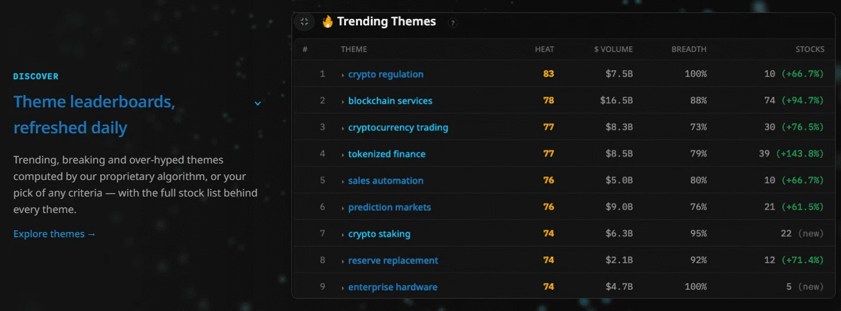
Task: Open the blockchain services theme
Action: (x=390, y=101)
